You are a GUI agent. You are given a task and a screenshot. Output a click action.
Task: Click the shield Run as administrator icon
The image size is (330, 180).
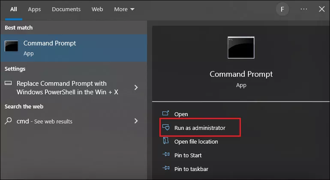point(166,127)
